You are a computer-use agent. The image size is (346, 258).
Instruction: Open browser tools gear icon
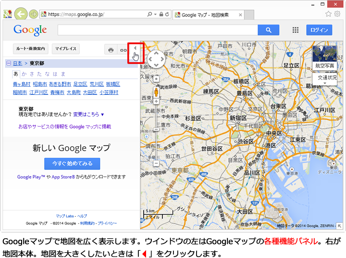click(x=337, y=14)
